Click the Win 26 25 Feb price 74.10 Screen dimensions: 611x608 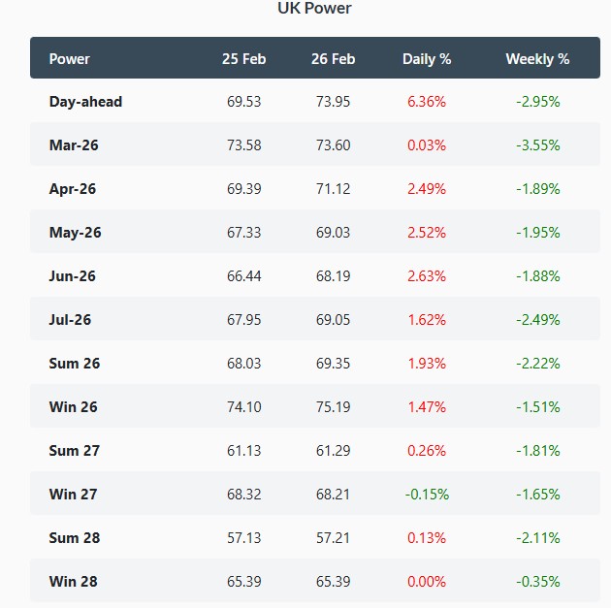(243, 407)
